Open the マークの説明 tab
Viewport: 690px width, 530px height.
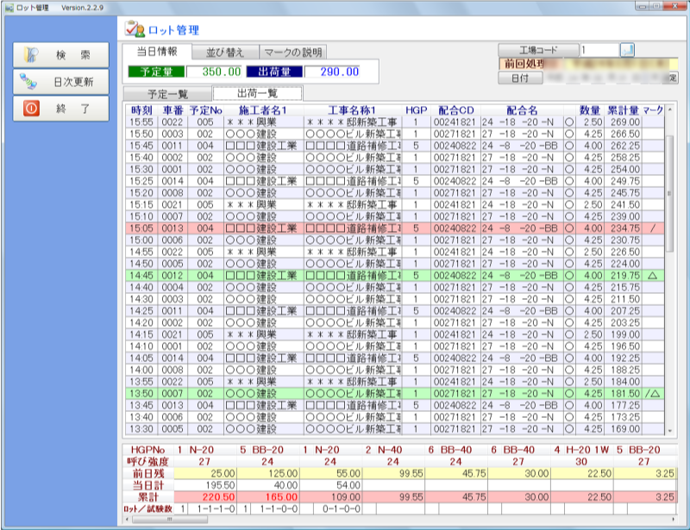294,52
